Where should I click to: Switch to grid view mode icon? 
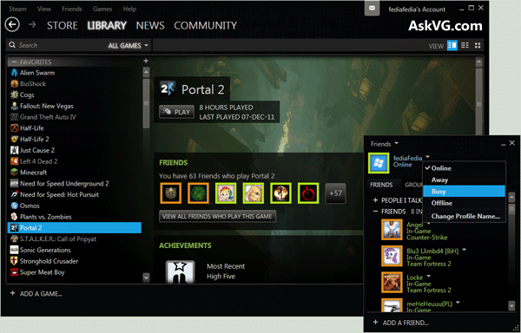coord(478,45)
